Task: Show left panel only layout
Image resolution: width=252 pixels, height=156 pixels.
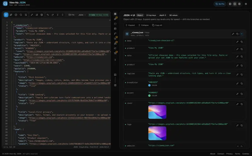Action: pos(230,4)
